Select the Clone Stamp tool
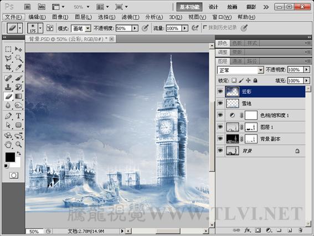Viewport: 314px width, 236px height. pyautogui.click(x=8, y=87)
